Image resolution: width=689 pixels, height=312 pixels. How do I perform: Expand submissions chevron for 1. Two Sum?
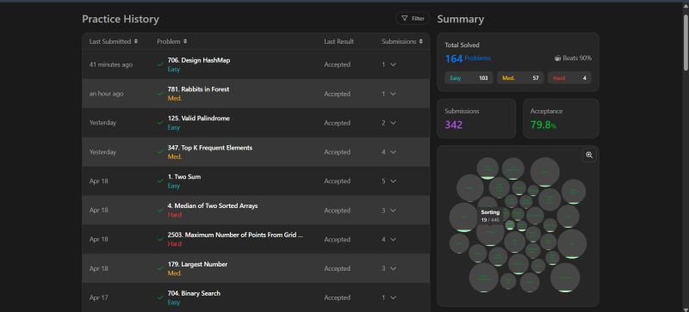[393, 180]
